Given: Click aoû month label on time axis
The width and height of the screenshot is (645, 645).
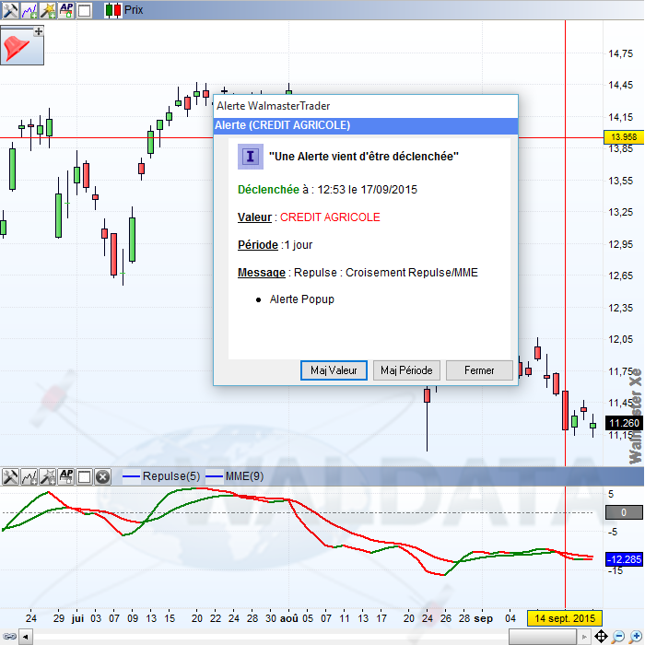Looking at the screenshot, I should pyautogui.click(x=288, y=618).
